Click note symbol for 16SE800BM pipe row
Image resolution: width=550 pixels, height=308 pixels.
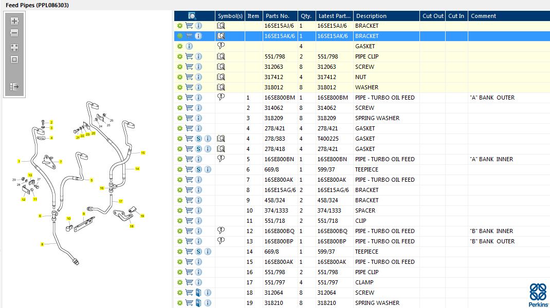[x=221, y=97]
